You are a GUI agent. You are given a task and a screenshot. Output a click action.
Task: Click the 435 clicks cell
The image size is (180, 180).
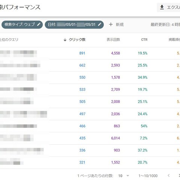82,138
